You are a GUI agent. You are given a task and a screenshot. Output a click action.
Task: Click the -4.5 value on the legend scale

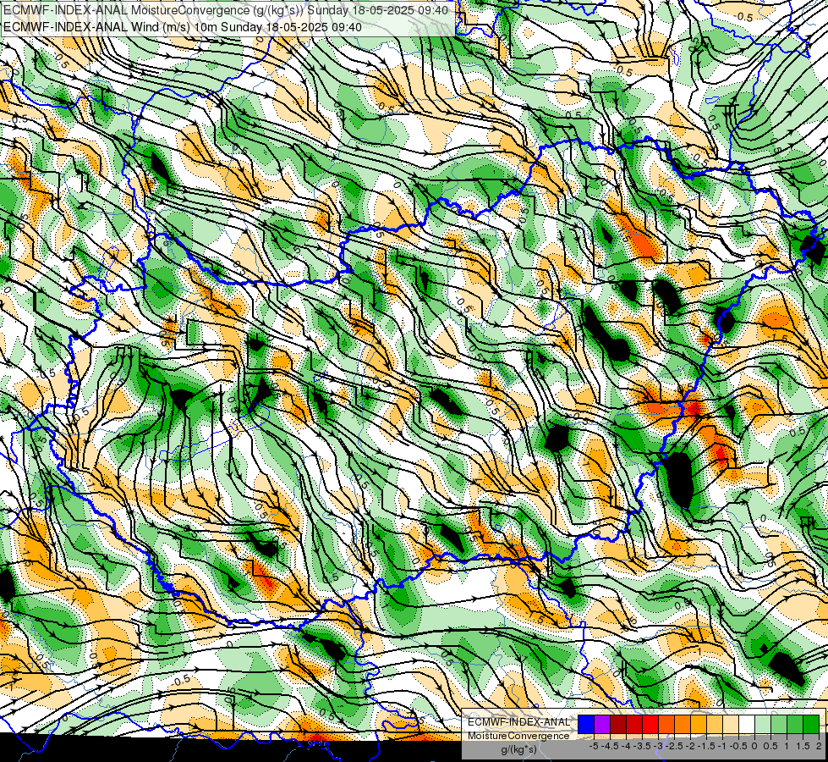tap(610, 746)
